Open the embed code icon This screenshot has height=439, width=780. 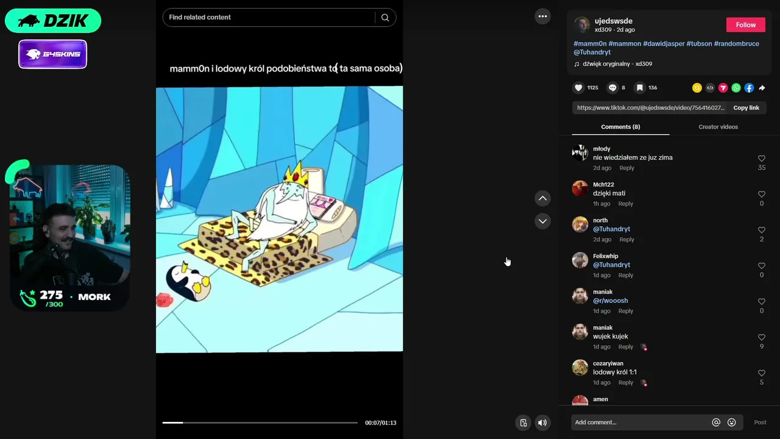tap(710, 88)
